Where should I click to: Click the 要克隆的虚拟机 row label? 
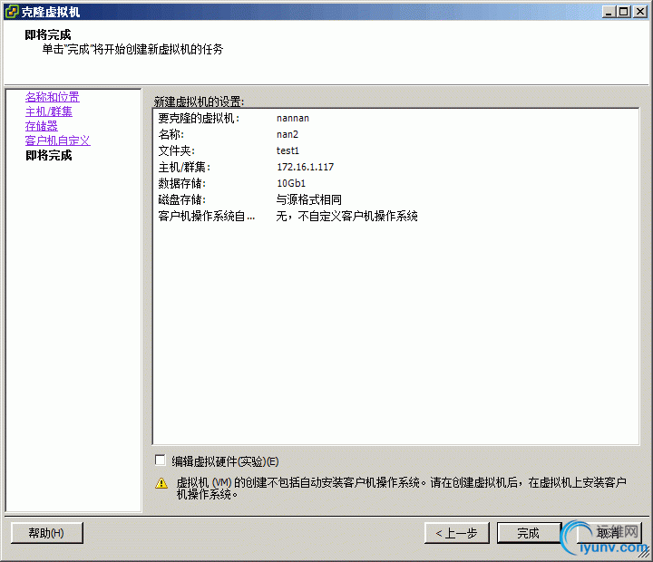click(x=199, y=118)
